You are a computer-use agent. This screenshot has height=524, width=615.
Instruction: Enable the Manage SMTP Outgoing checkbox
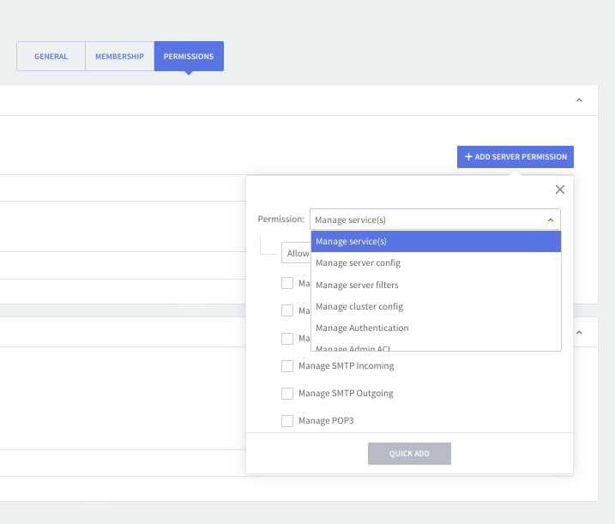tap(287, 394)
